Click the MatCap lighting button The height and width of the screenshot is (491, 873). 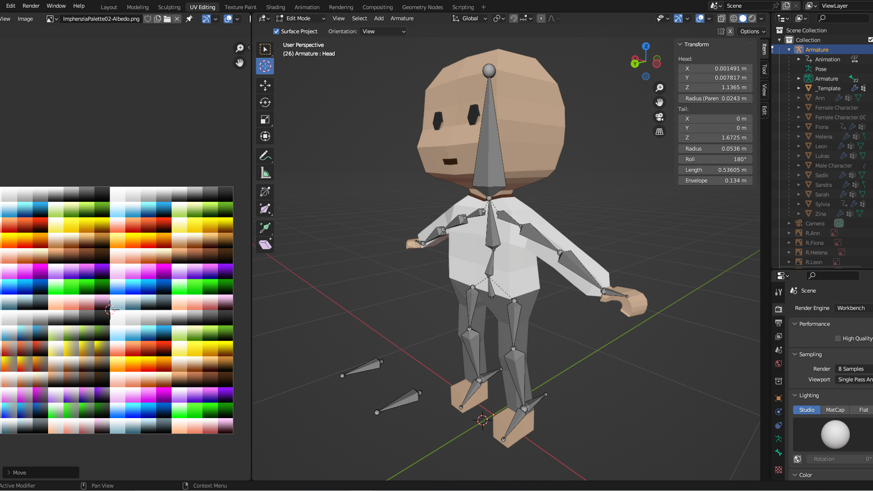coord(834,410)
